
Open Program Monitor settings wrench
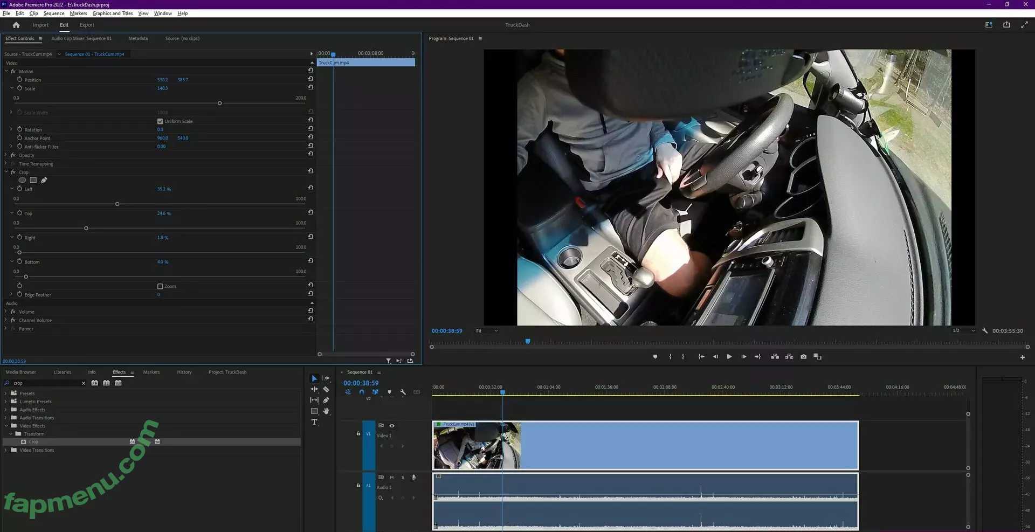coord(985,331)
